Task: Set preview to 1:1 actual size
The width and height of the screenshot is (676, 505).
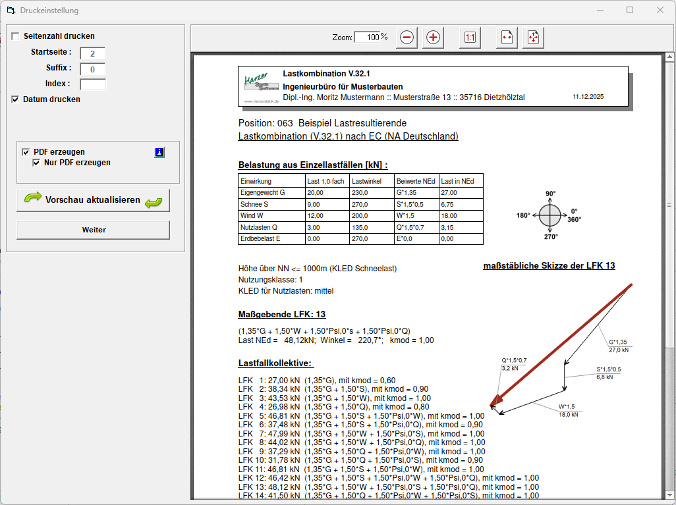Action: tap(470, 38)
